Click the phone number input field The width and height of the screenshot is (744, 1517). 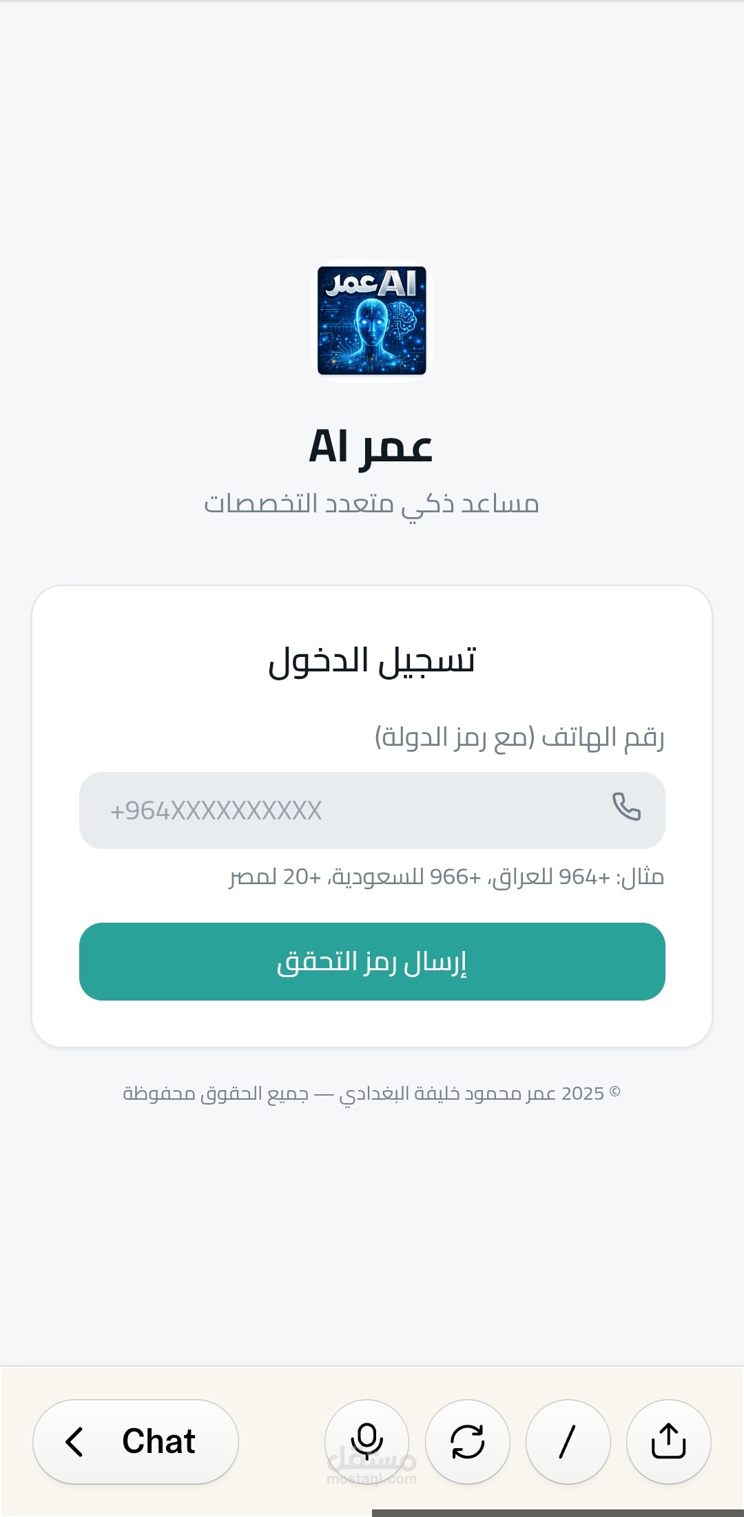[x=372, y=810]
